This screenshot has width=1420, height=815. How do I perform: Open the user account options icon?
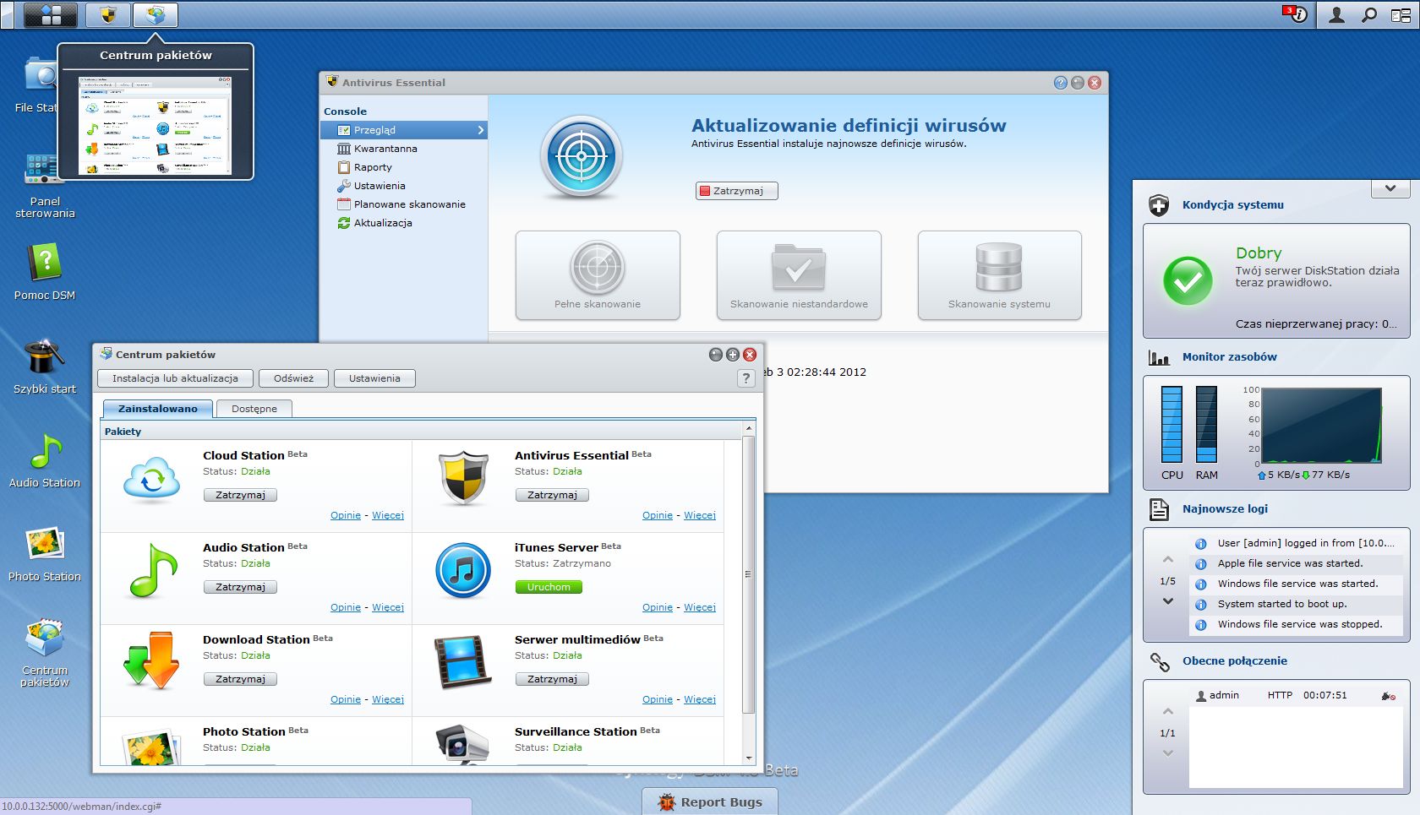tap(1336, 14)
